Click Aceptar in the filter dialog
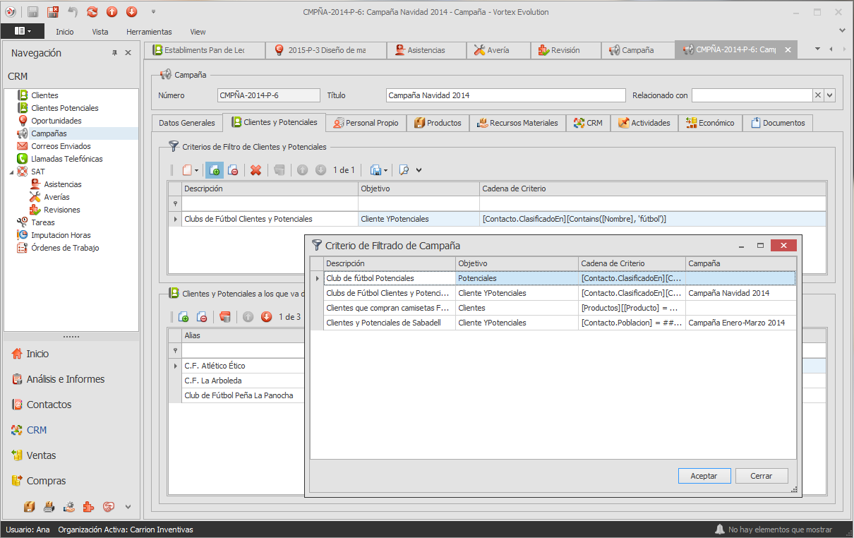This screenshot has width=854, height=538. coord(704,476)
